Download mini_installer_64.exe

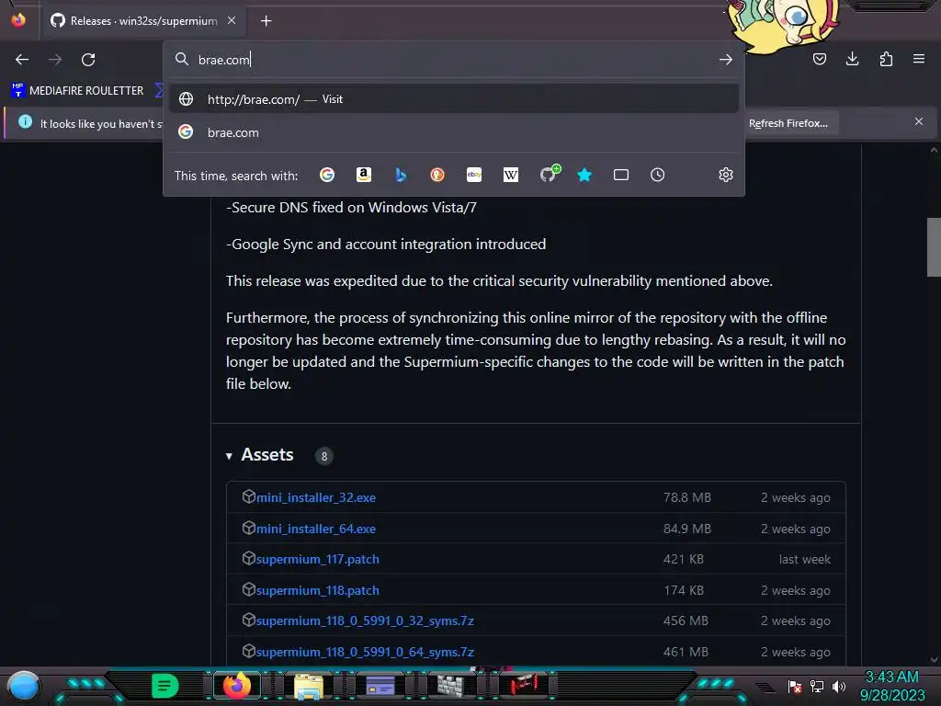(x=316, y=529)
